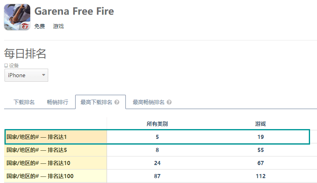Switch to the 下载排名 tab
This screenshot has height=183, width=317.
click(x=24, y=102)
